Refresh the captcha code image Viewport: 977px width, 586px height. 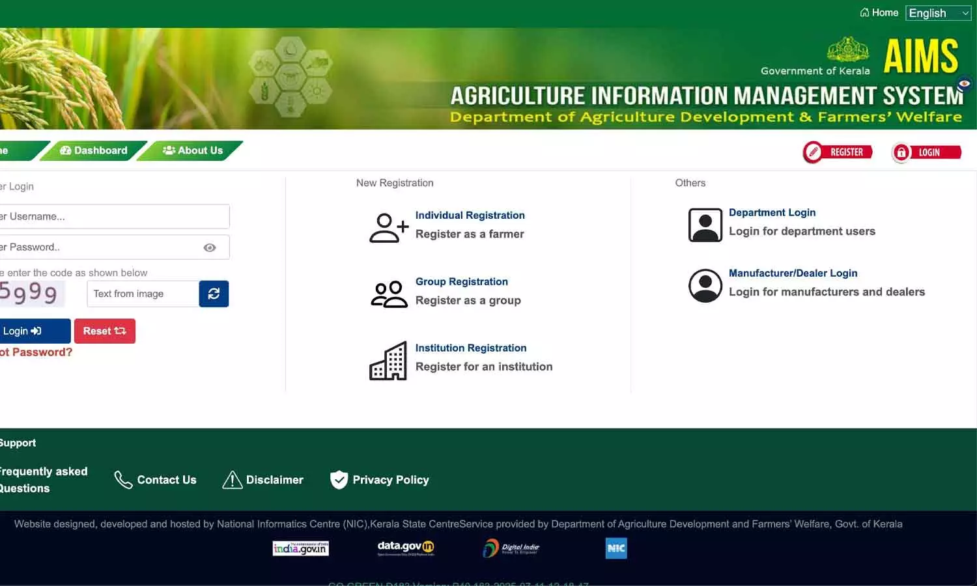(214, 294)
